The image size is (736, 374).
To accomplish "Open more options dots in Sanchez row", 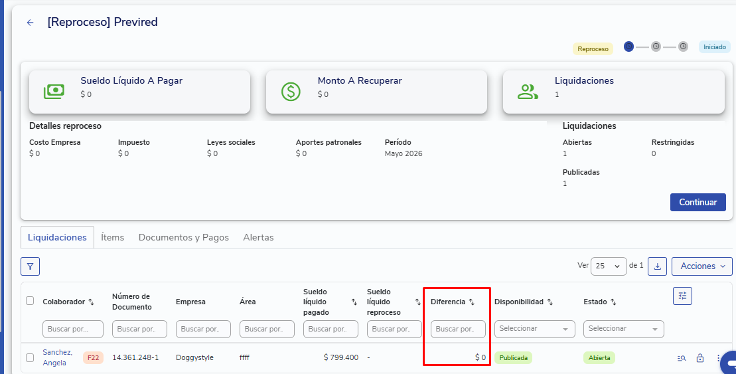I will (718, 358).
